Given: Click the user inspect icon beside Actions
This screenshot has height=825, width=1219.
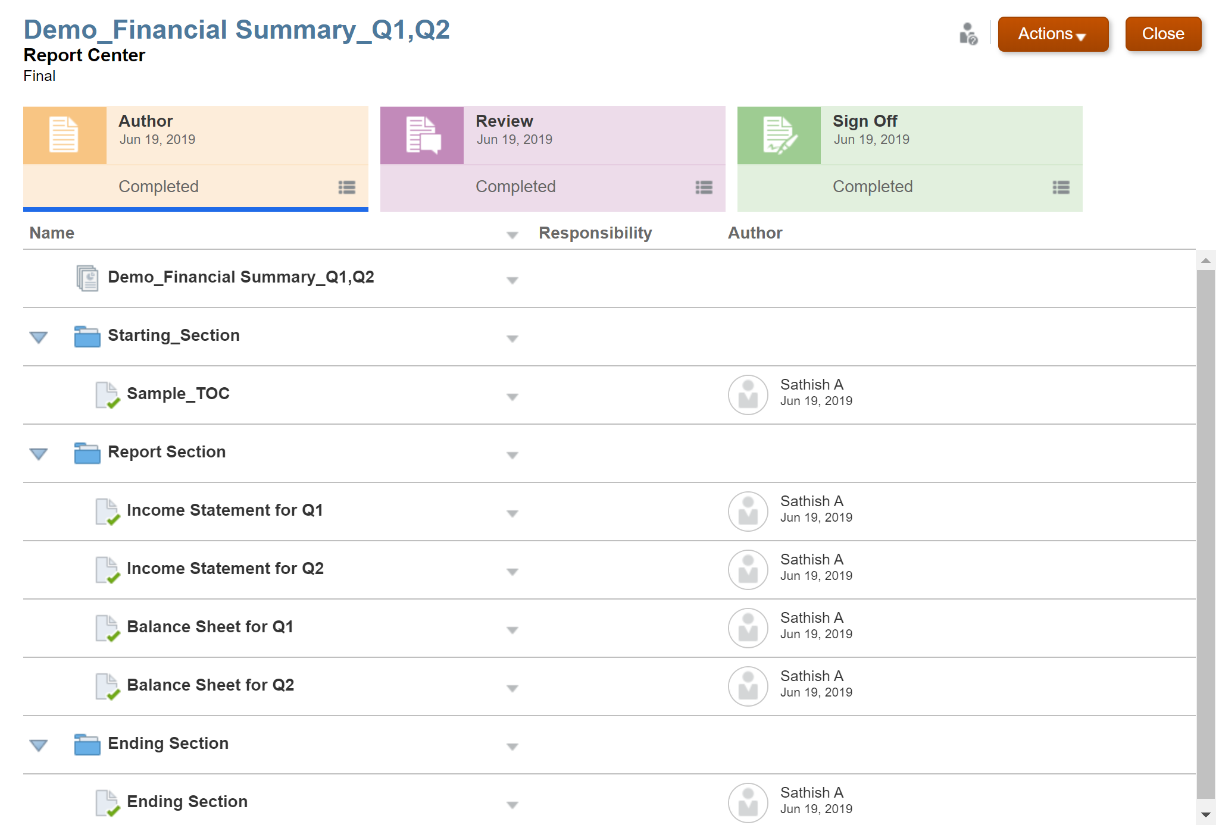Looking at the screenshot, I should tap(968, 34).
